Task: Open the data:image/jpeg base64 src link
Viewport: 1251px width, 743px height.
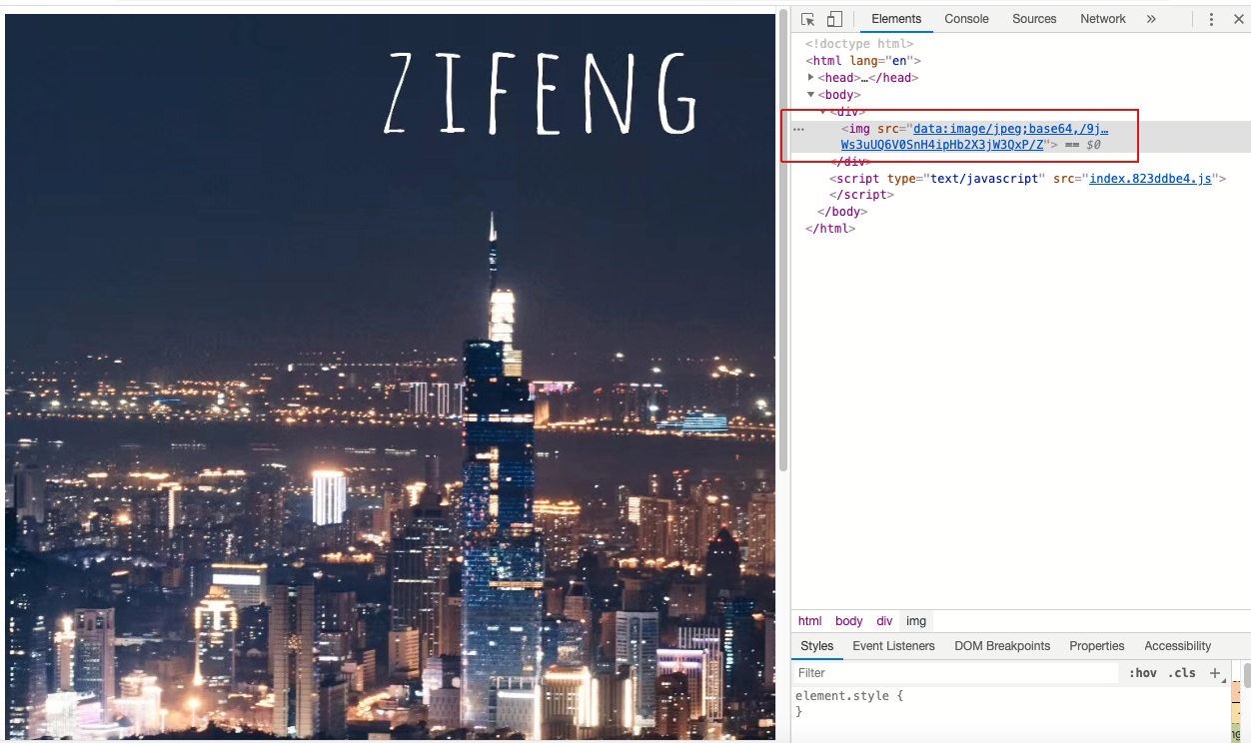Action: click(974, 136)
